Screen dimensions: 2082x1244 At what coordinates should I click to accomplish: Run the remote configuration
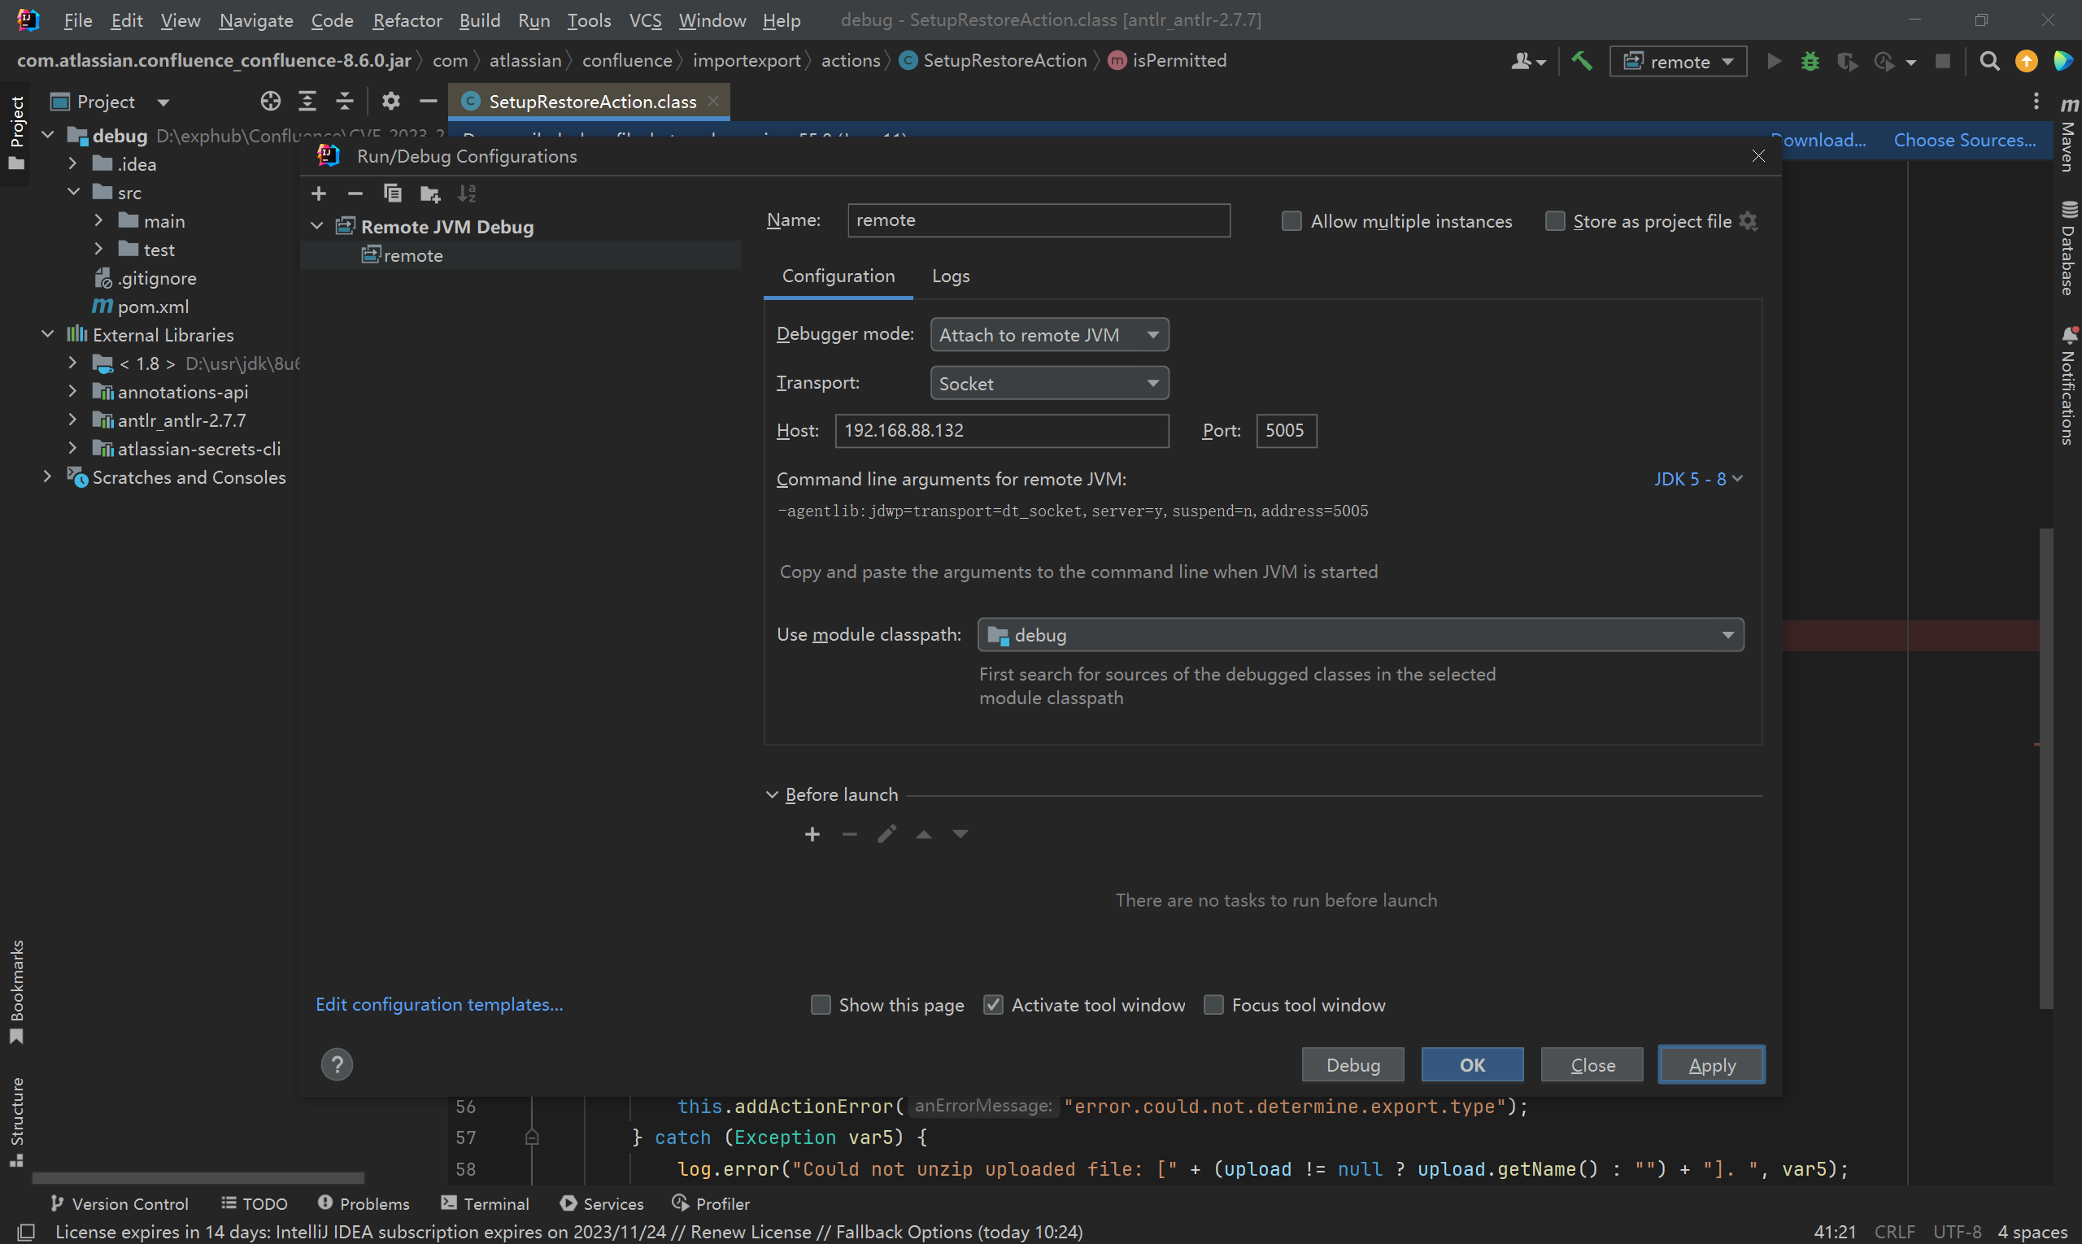coord(1774,61)
